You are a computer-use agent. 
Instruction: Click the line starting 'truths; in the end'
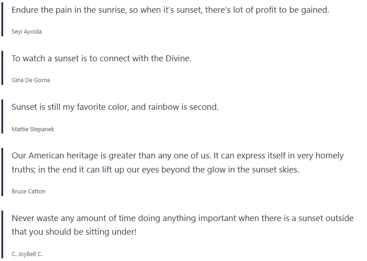pos(156,169)
